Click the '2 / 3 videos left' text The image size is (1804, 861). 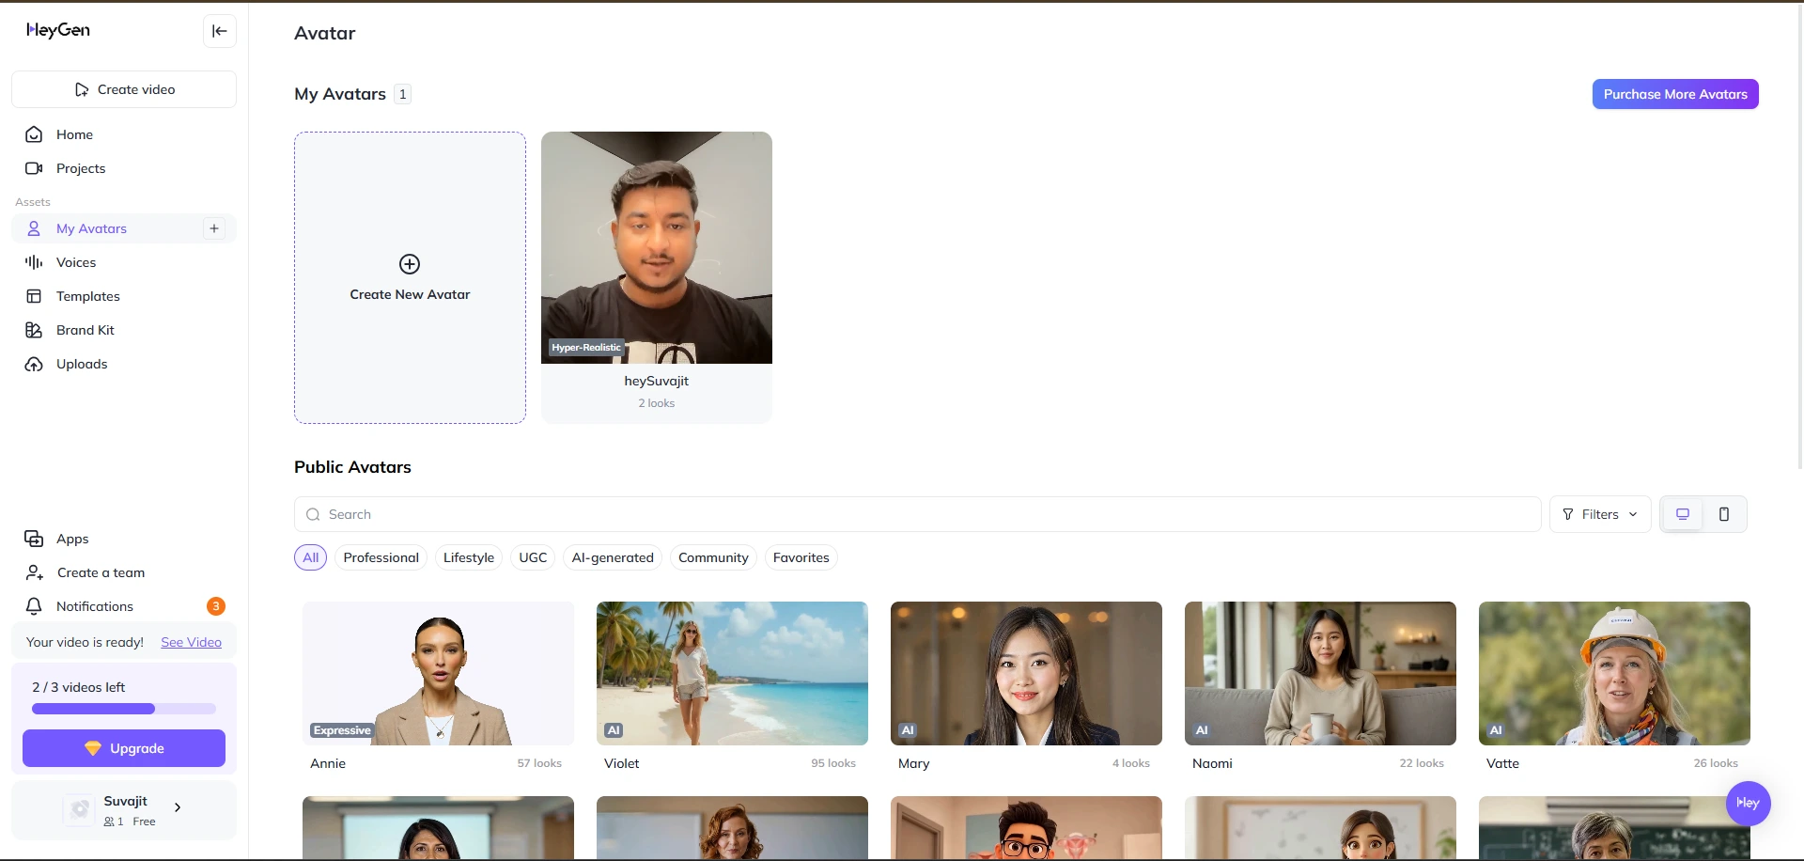click(79, 687)
